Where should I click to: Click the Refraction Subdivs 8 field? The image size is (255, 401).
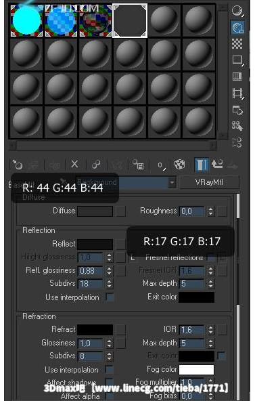click(91, 356)
